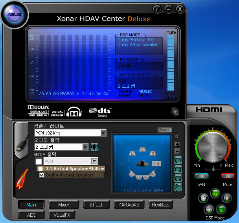Select the Ls surround speaker icon
The width and height of the screenshot is (239, 223).
[132, 174]
